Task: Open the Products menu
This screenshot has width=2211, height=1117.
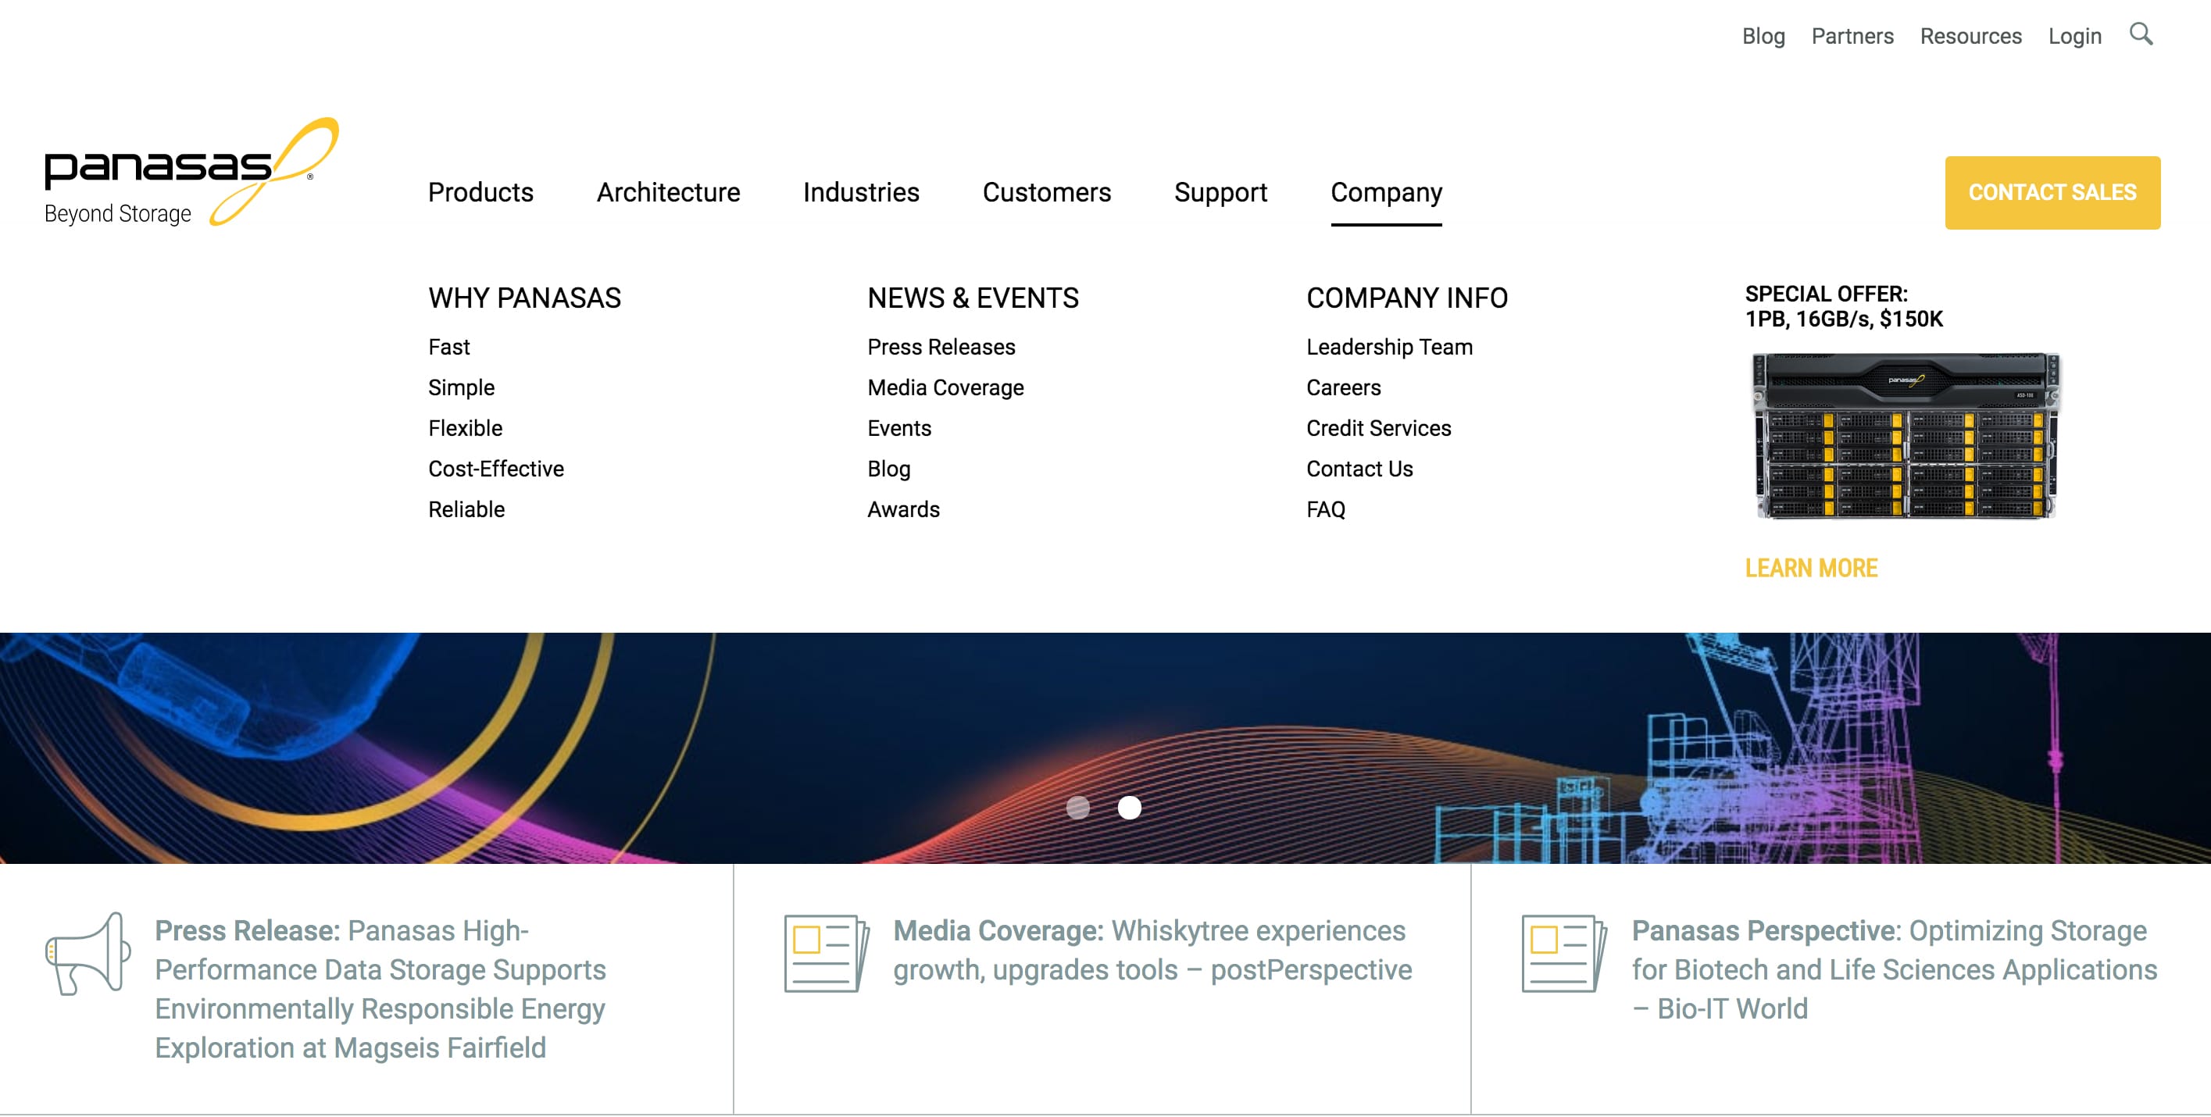Action: (480, 192)
